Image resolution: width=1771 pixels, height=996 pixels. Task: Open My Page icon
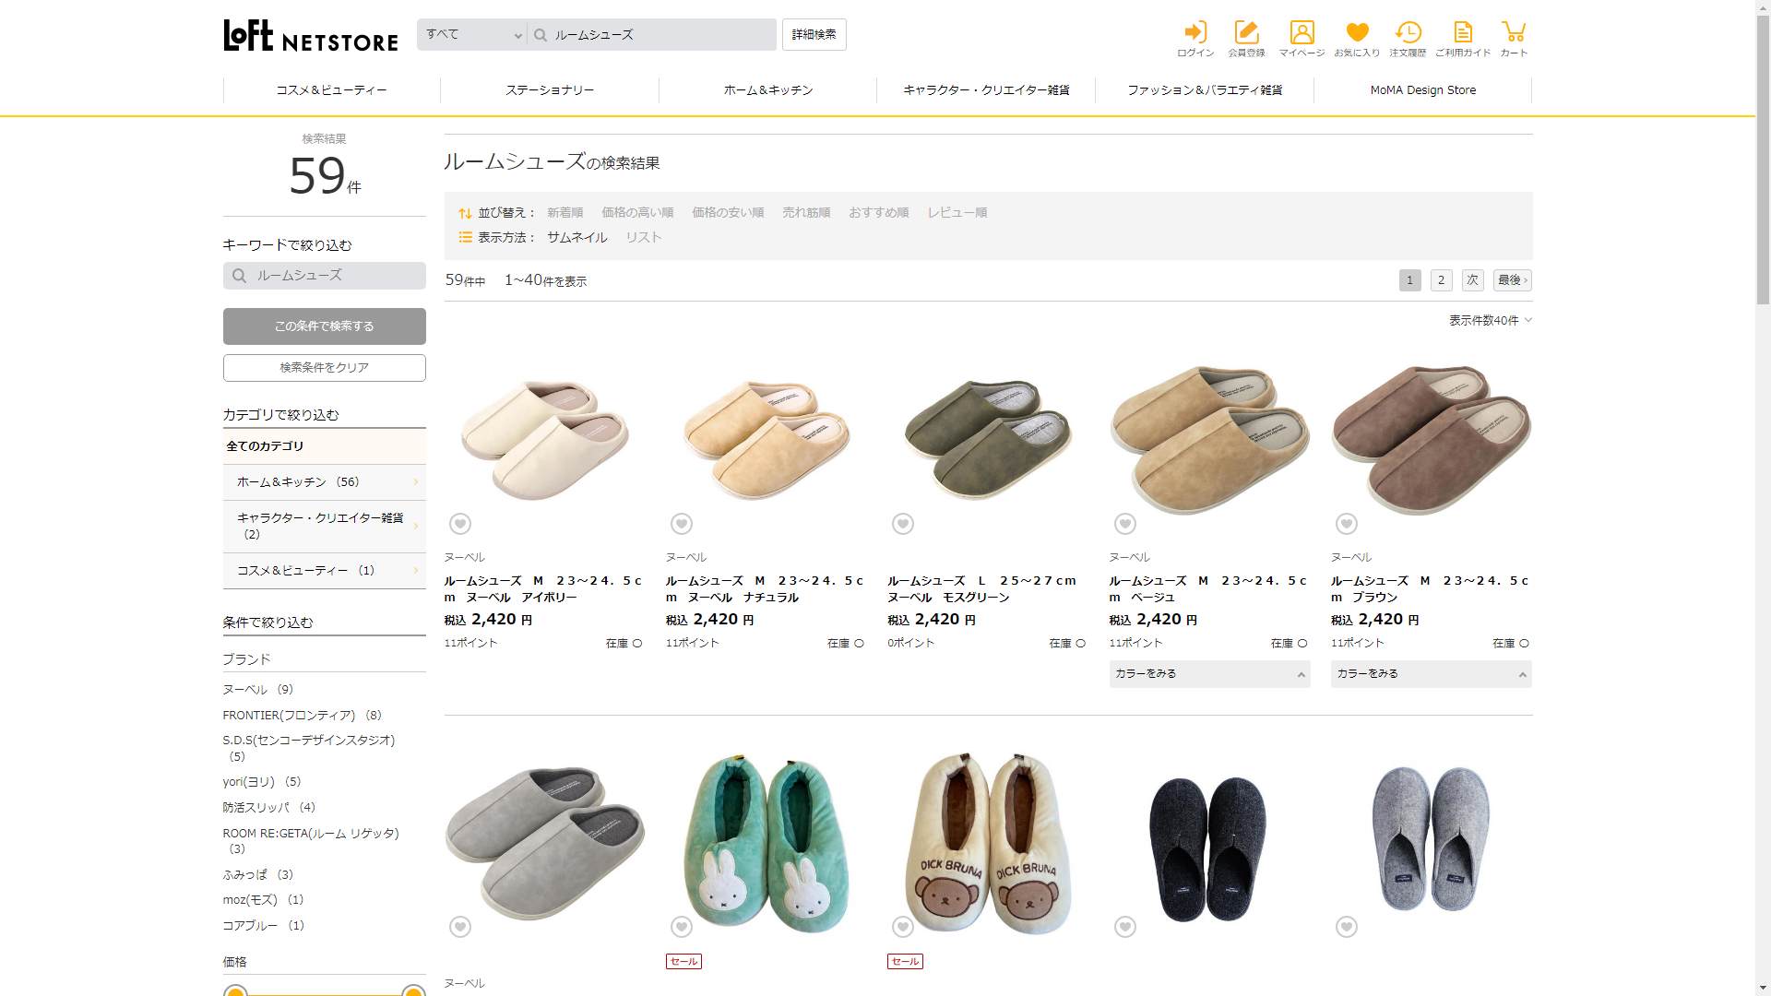[1302, 33]
